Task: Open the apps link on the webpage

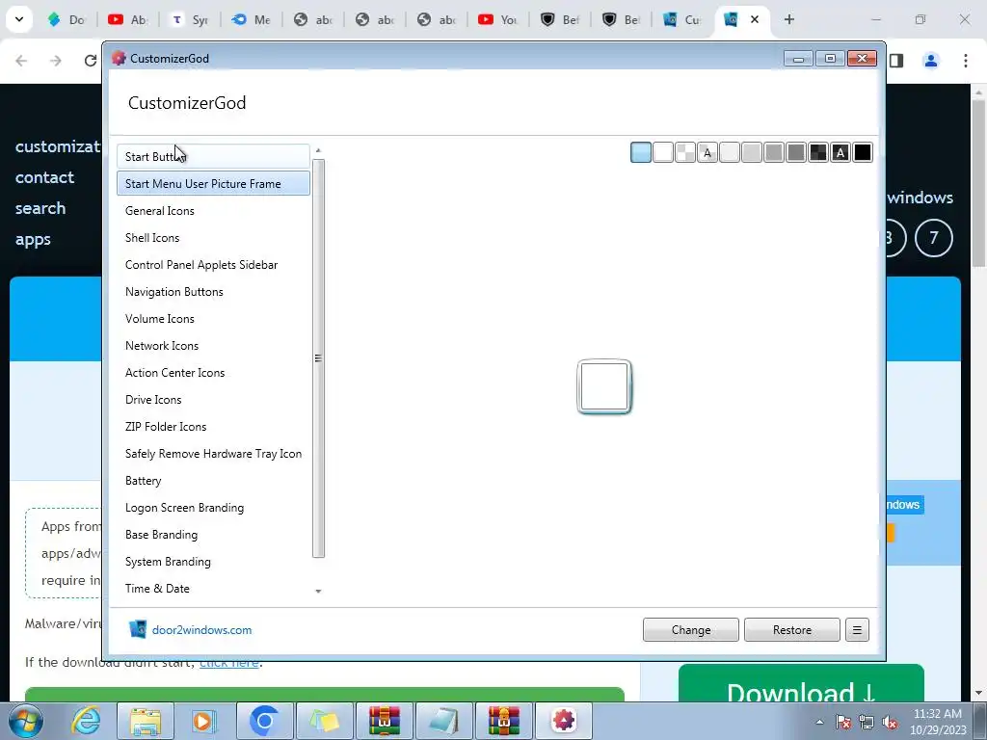Action: point(33,239)
